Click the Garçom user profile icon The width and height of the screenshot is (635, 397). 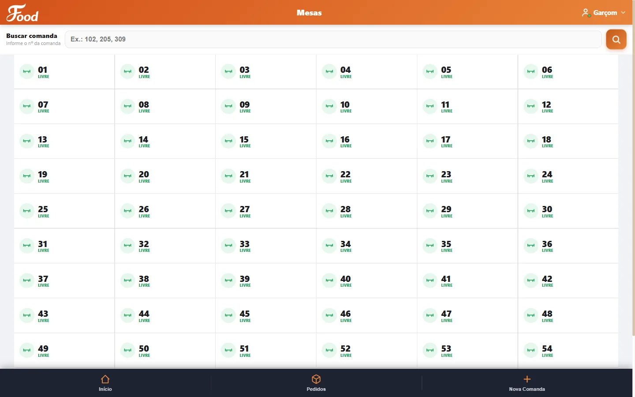click(x=586, y=12)
